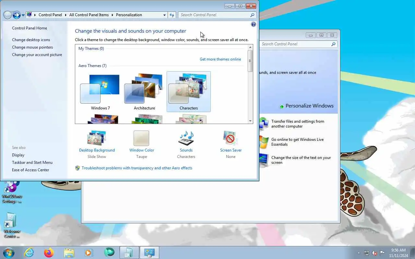Click the green arrow beside Personalize Windows
Image resolution: width=415 pixels, height=259 pixels.
(281, 106)
